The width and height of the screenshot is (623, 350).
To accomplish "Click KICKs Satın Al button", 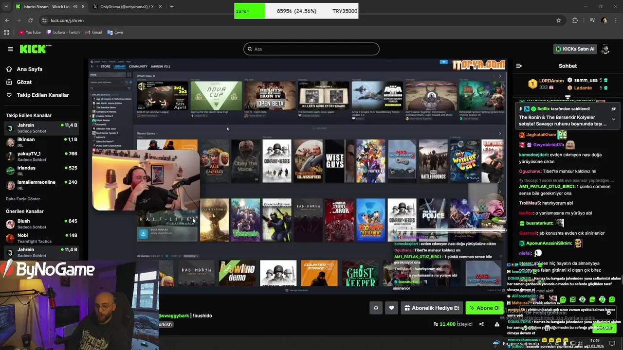I will click(x=575, y=49).
